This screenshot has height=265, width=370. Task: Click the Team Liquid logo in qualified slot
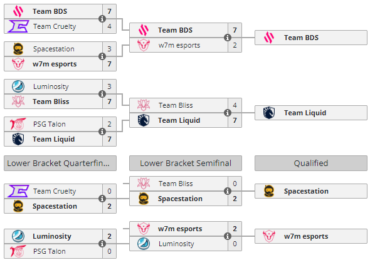269,113
